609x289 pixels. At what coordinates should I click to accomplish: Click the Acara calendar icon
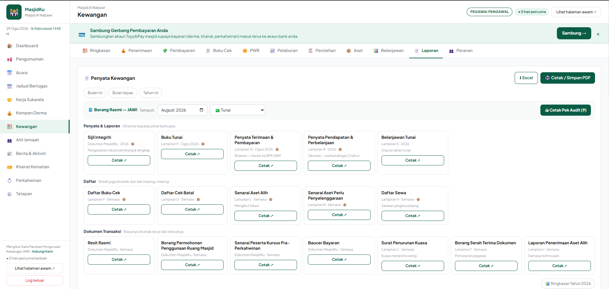10,73
